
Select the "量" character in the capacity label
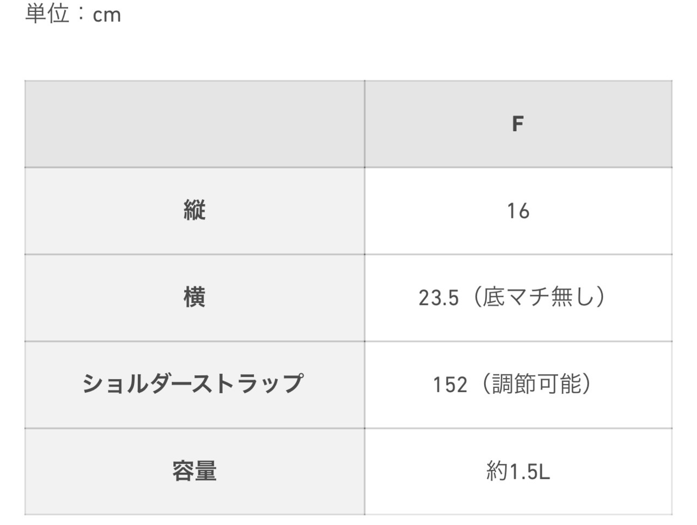click(206, 471)
